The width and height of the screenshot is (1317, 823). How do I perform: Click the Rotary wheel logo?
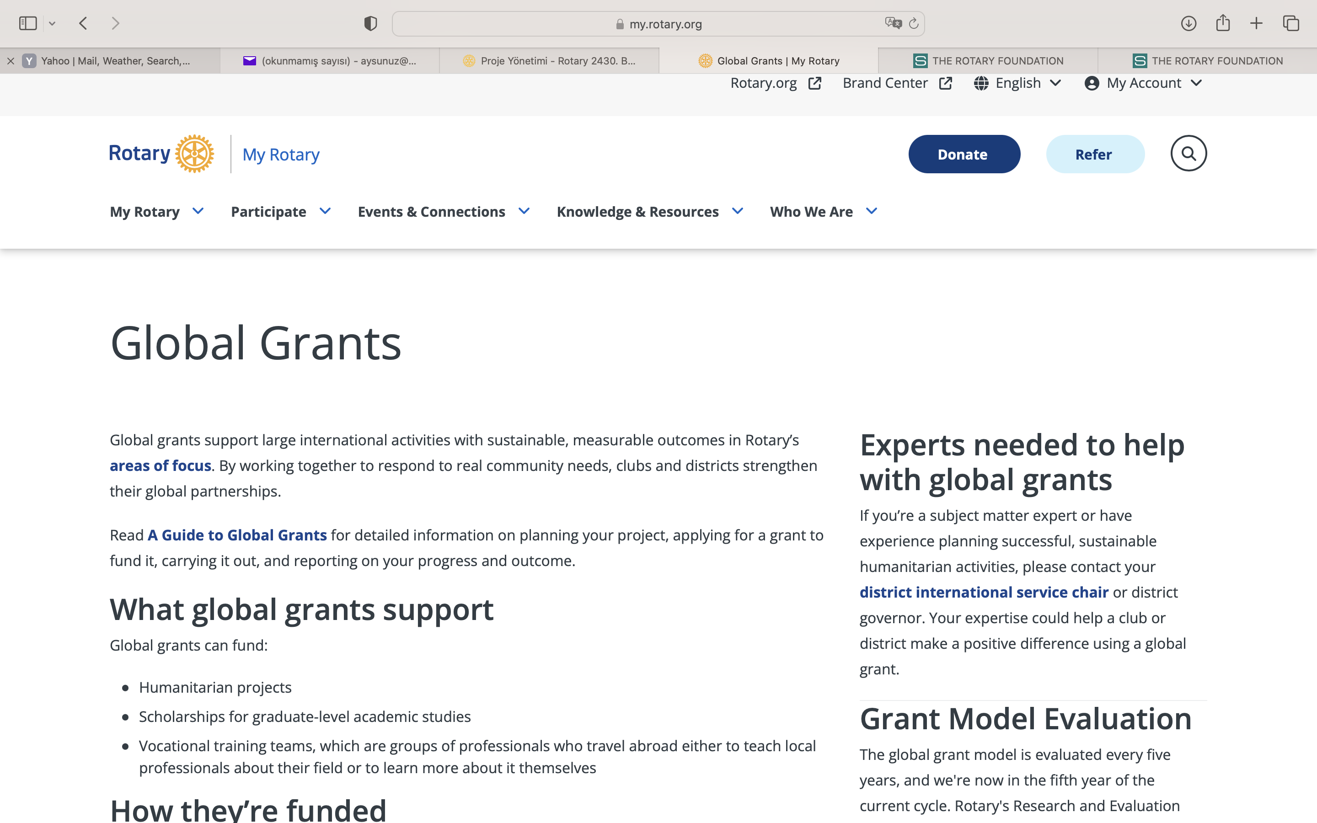[194, 154]
